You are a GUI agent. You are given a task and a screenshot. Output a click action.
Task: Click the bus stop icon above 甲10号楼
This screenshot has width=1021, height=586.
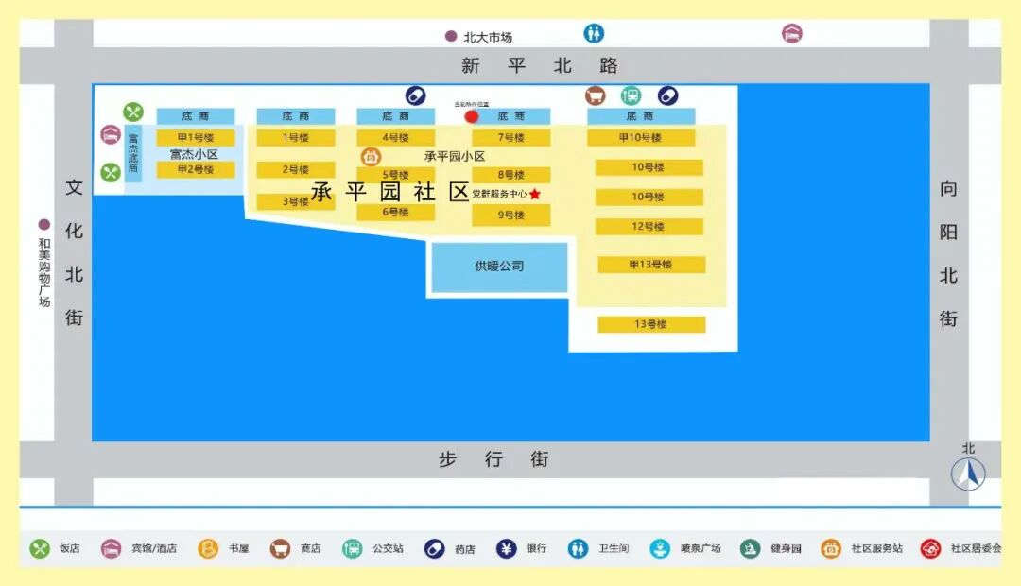(x=631, y=95)
